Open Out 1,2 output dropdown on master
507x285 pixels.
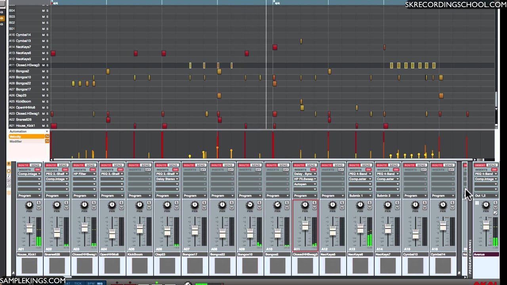(x=486, y=196)
